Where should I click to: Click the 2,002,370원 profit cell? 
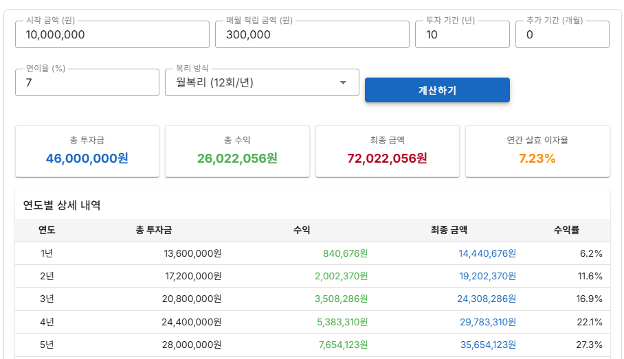(x=342, y=276)
